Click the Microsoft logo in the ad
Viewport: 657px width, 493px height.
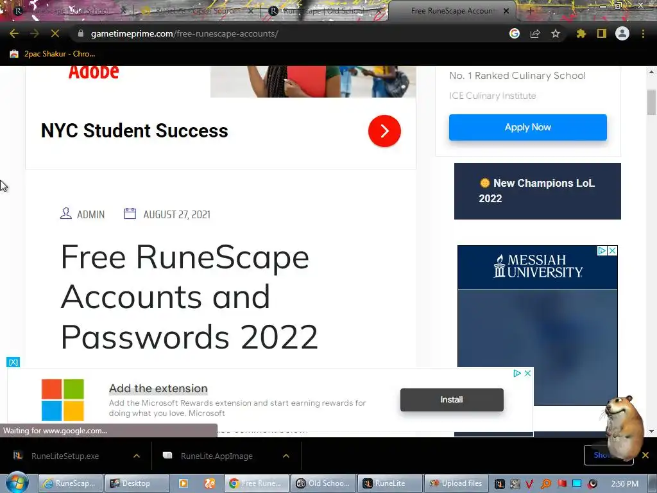(63, 399)
